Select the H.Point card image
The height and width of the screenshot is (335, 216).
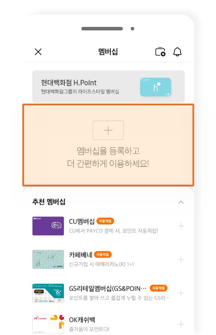(x=156, y=87)
